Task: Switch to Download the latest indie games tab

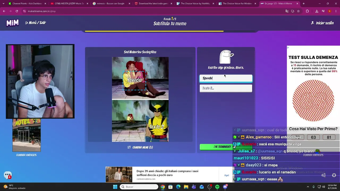Action: click(154, 4)
